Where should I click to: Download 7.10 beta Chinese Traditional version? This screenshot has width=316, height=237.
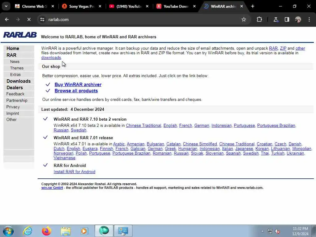pos(143,126)
